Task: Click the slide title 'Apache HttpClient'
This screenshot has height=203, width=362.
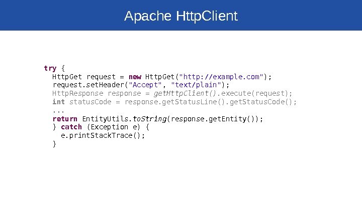Action: tap(181, 16)
